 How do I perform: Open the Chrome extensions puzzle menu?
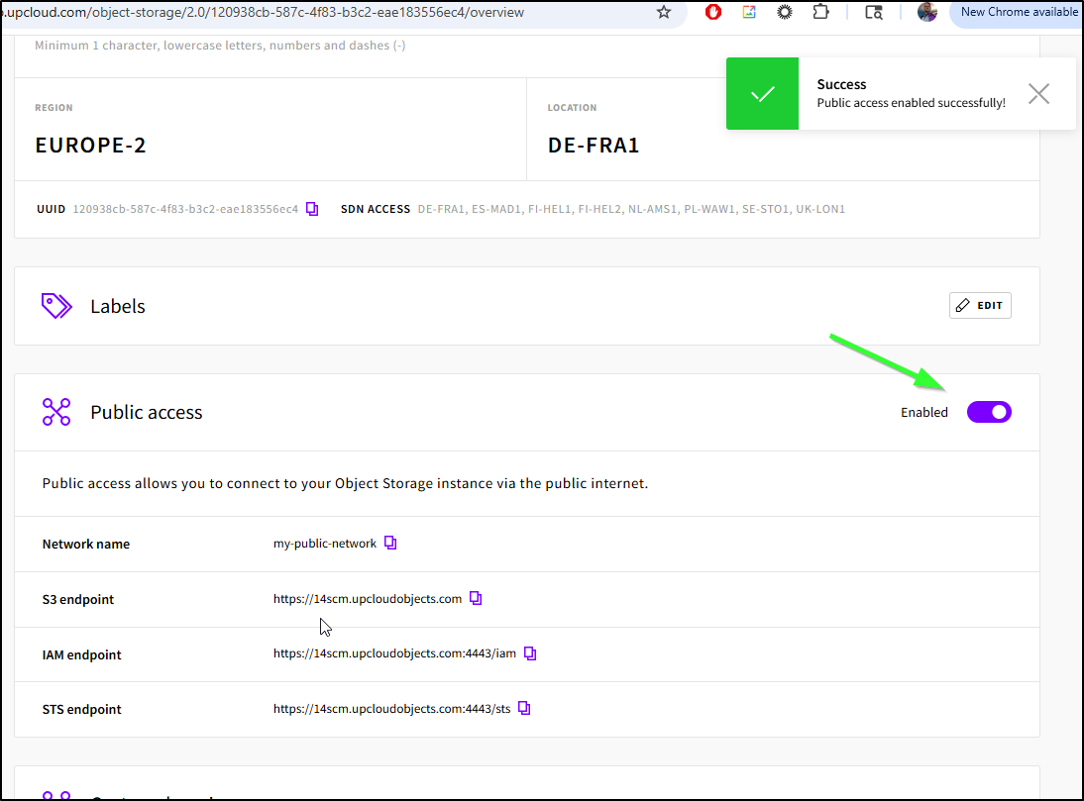[820, 13]
